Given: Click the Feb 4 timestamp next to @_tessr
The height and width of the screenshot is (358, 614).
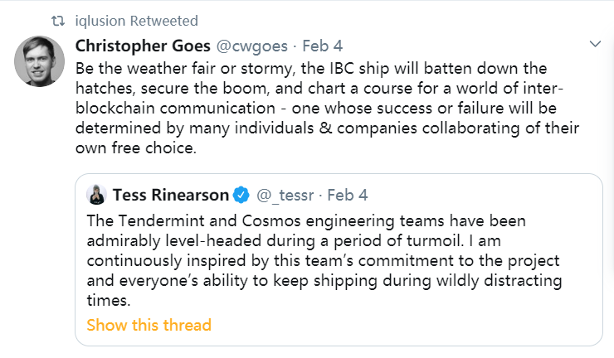Looking at the screenshot, I should 348,196.
